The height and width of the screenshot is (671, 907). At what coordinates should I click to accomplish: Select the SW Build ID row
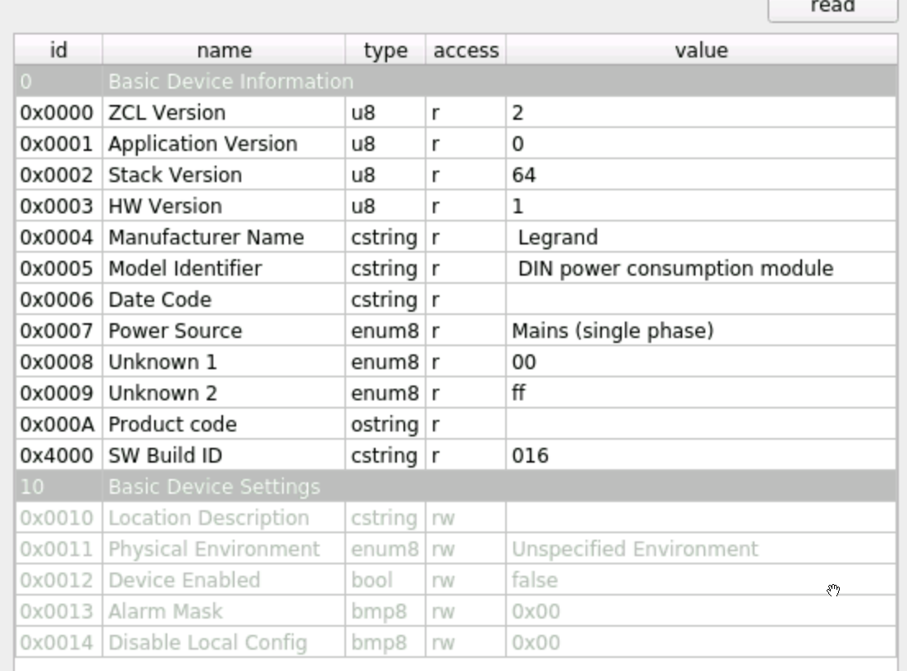(456, 456)
